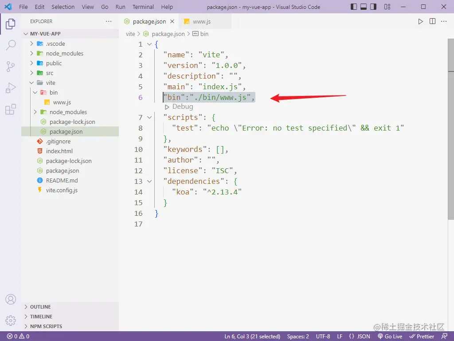Click the notifications icon in status bar
Image resolution: width=454 pixels, height=341 pixels.
pos(444,337)
